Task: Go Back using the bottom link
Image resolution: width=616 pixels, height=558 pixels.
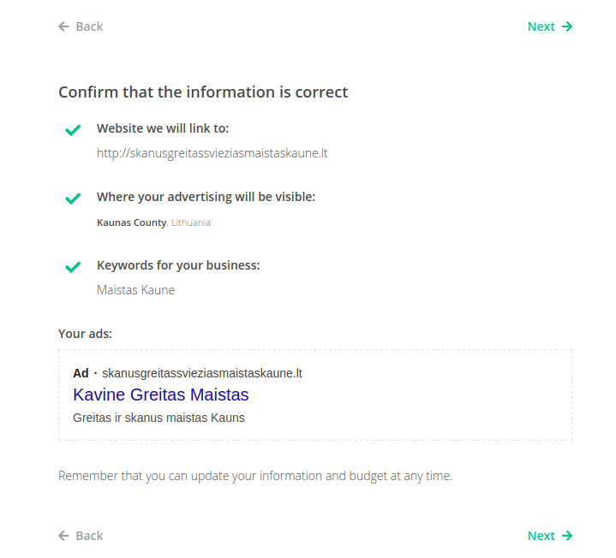Action: tap(88, 536)
